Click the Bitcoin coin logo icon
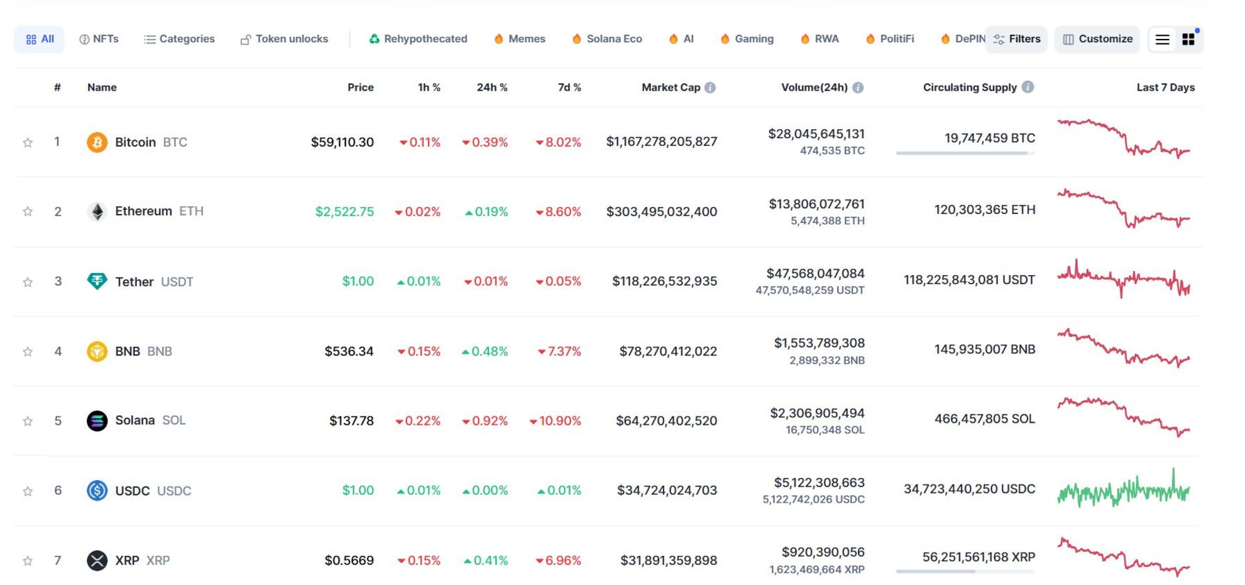This screenshot has width=1245, height=585. click(97, 142)
